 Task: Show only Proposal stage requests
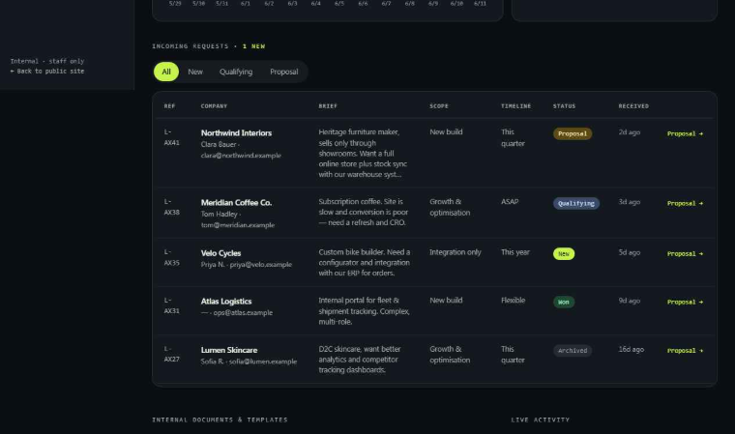coord(283,72)
